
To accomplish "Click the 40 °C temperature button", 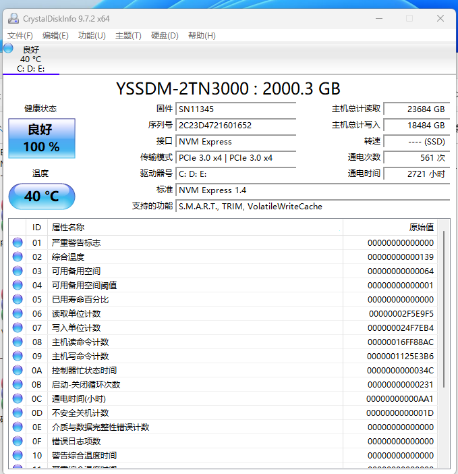I will click(x=42, y=196).
